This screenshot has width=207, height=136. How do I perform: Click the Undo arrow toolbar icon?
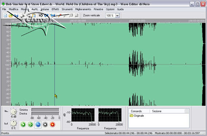41,15
